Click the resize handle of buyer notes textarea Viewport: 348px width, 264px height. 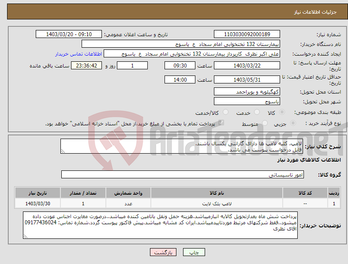click(x=26, y=236)
